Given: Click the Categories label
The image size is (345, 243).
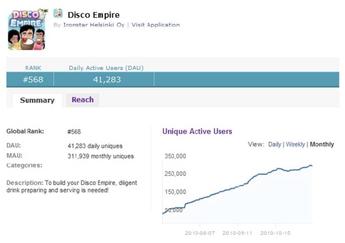Looking at the screenshot, I should click(x=24, y=165).
